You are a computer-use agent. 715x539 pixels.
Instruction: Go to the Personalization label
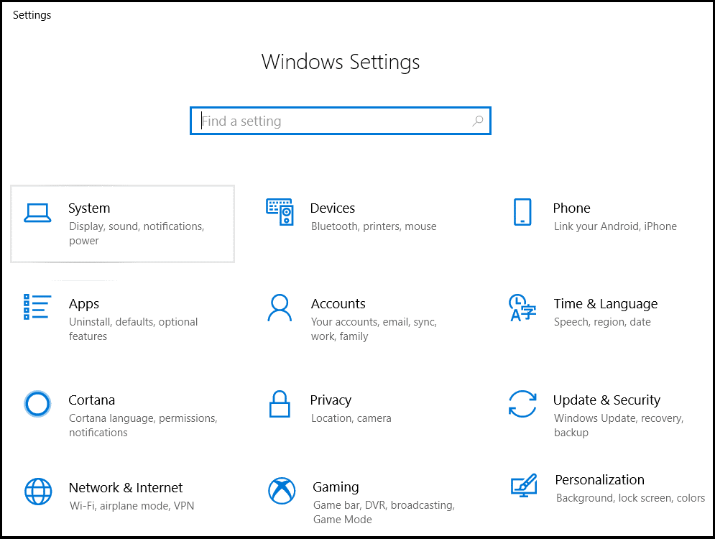pyautogui.click(x=599, y=479)
